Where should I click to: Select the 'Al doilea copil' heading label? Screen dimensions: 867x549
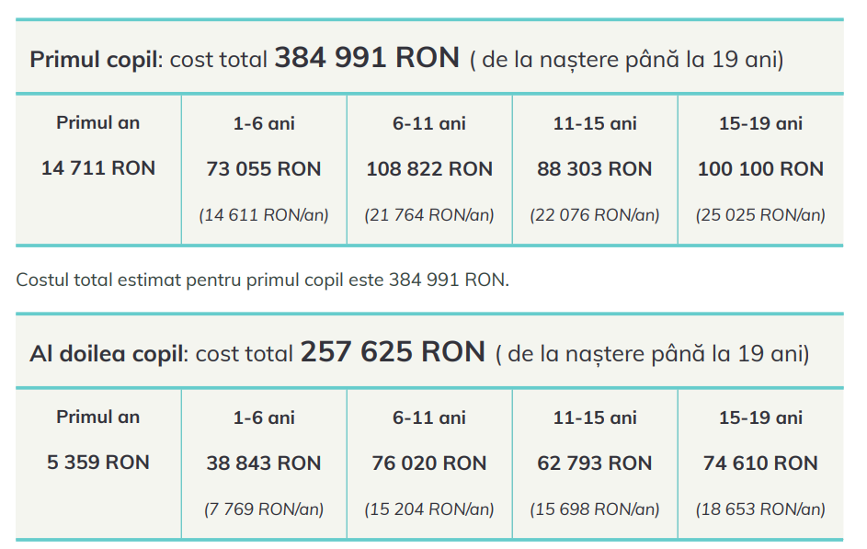108,354
